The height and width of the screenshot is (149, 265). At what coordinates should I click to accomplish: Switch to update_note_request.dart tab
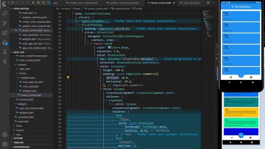pyautogui.click(x=124, y=3)
